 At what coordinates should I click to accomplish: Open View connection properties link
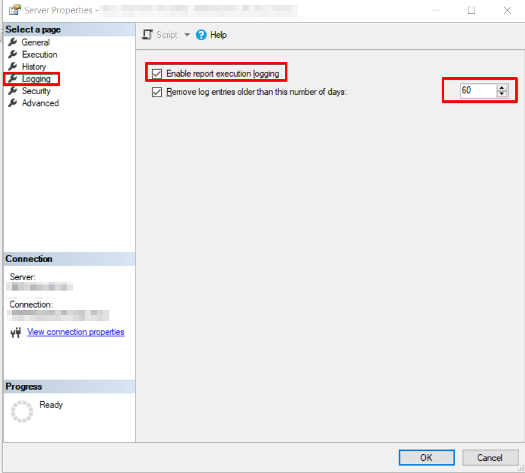pyautogui.click(x=75, y=332)
